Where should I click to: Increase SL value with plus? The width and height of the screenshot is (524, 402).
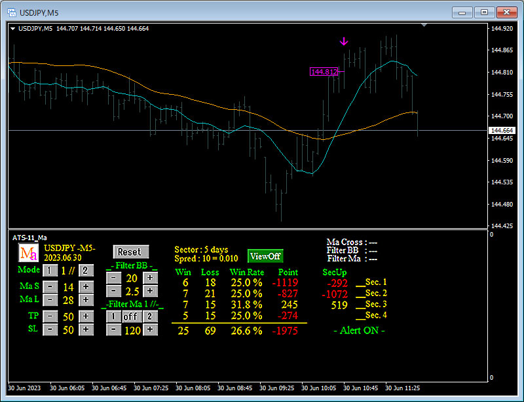(x=86, y=329)
